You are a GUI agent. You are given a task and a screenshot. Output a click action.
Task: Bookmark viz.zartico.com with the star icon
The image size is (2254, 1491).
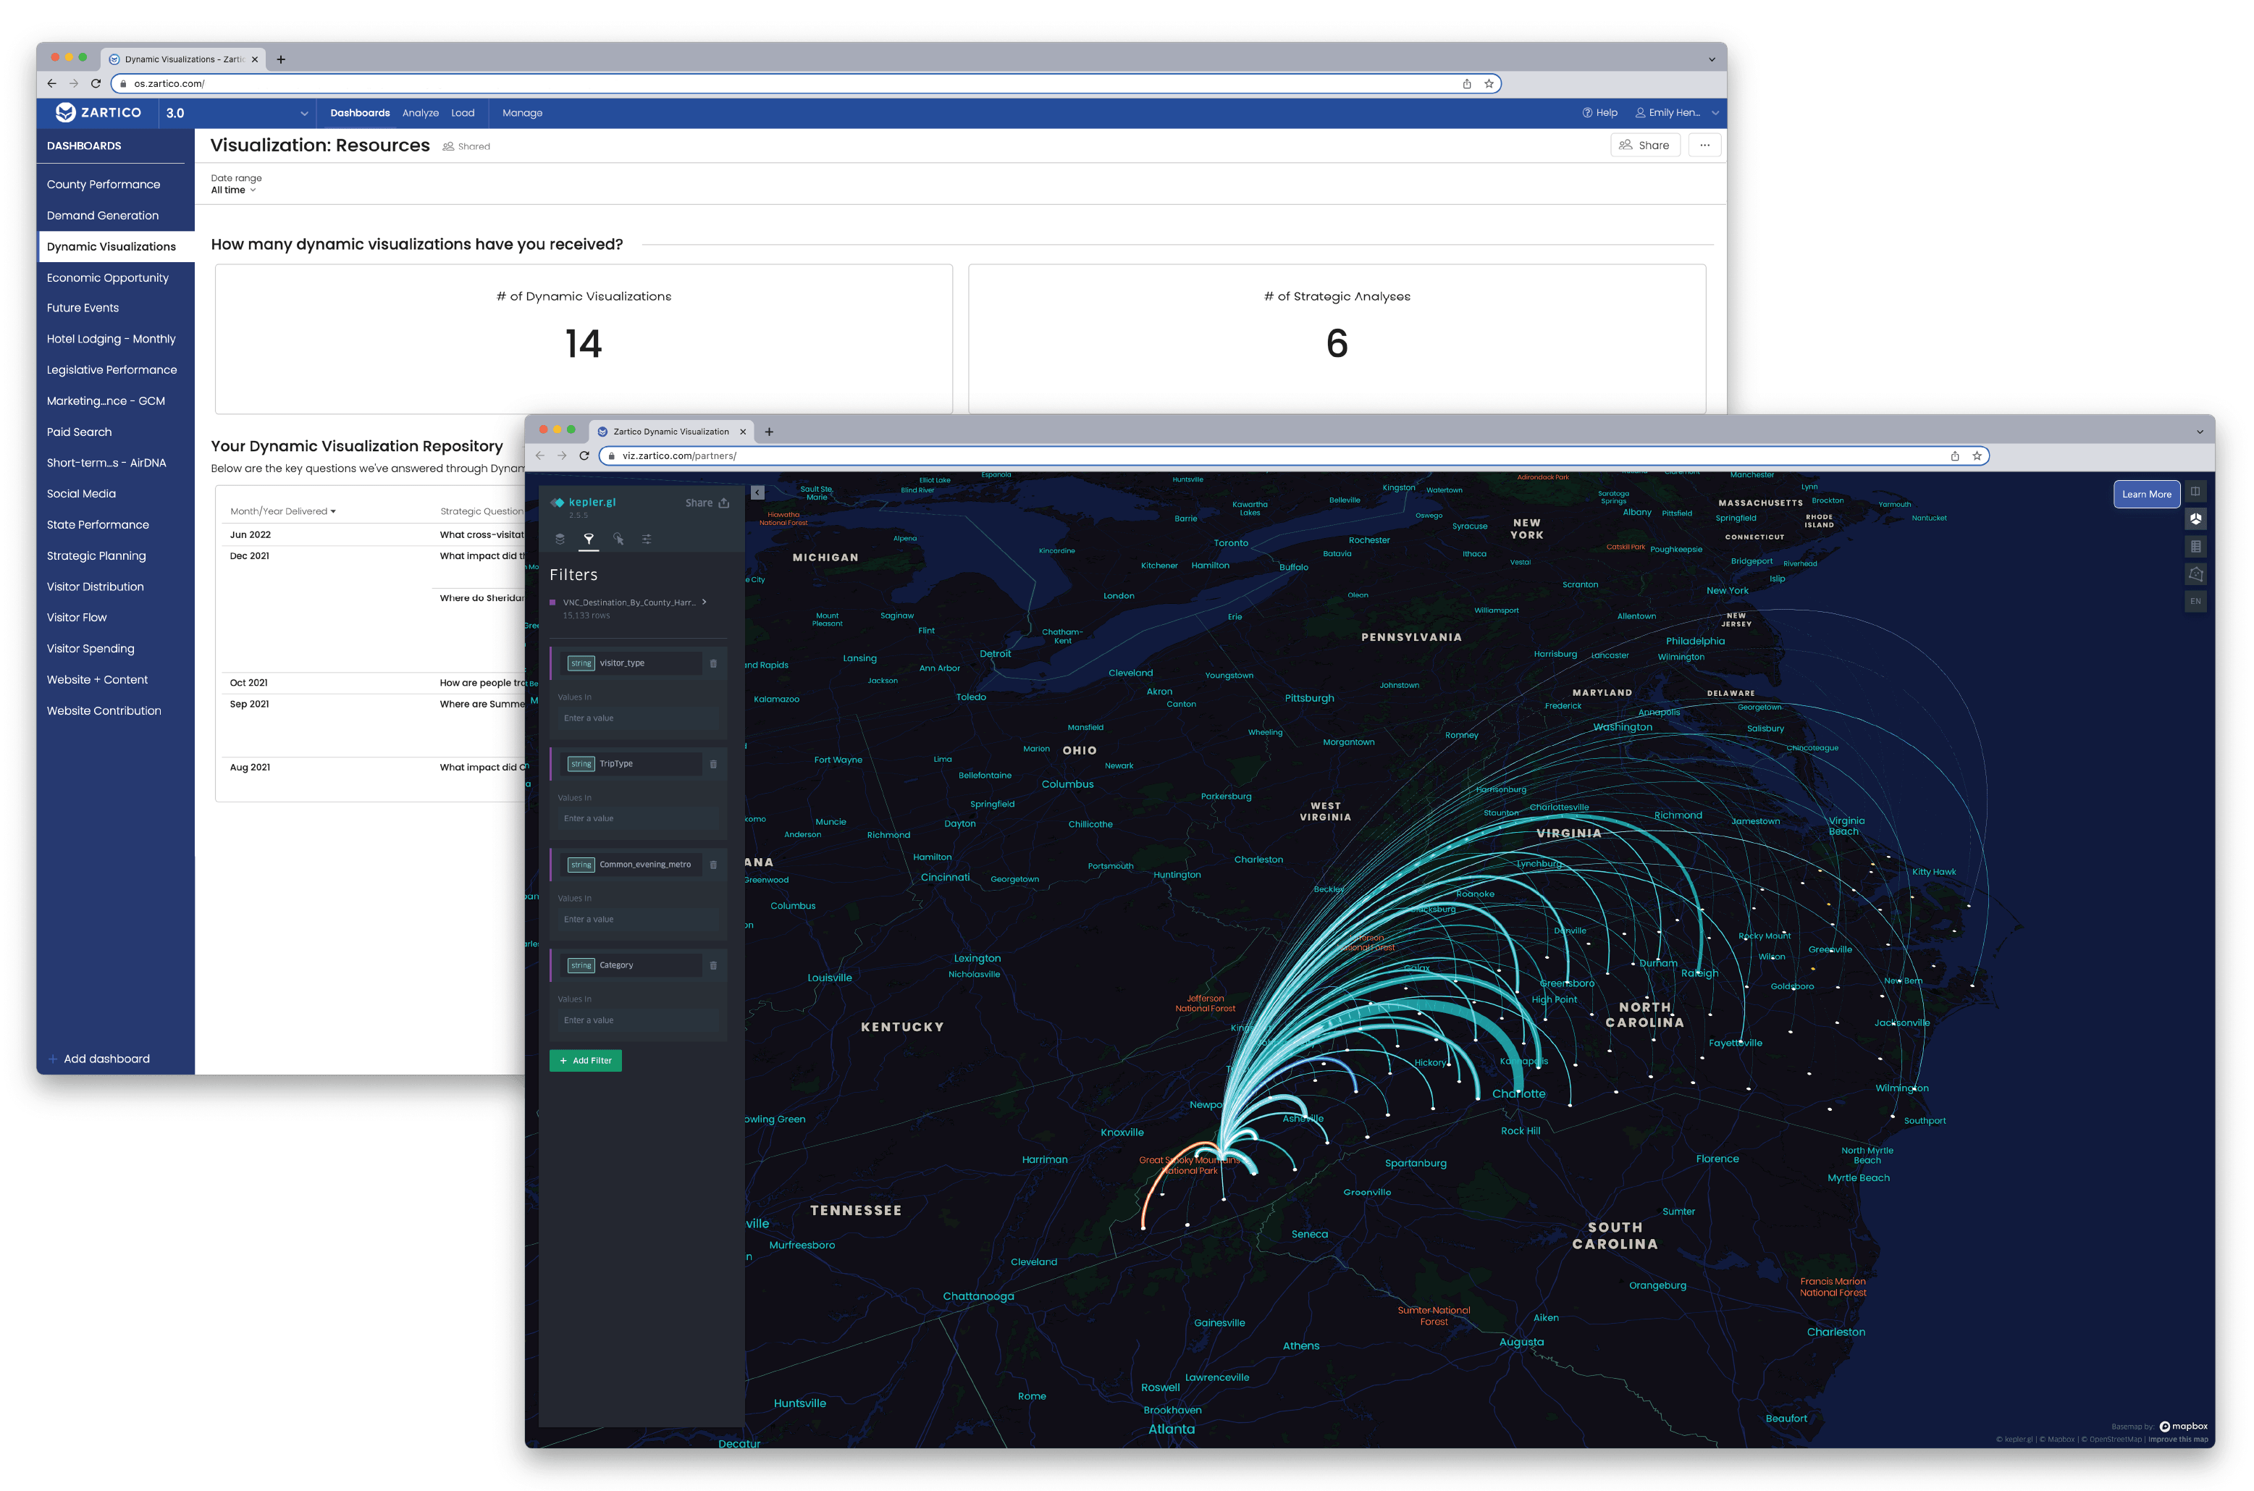1977,455
